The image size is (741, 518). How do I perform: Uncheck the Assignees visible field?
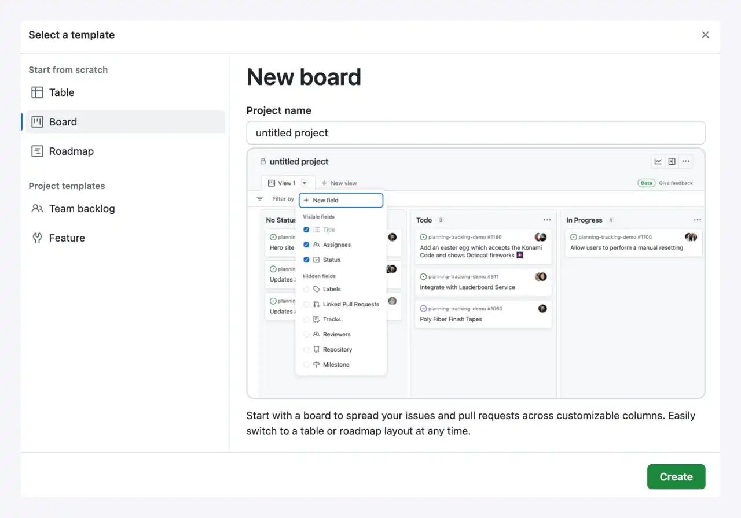pyautogui.click(x=306, y=245)
